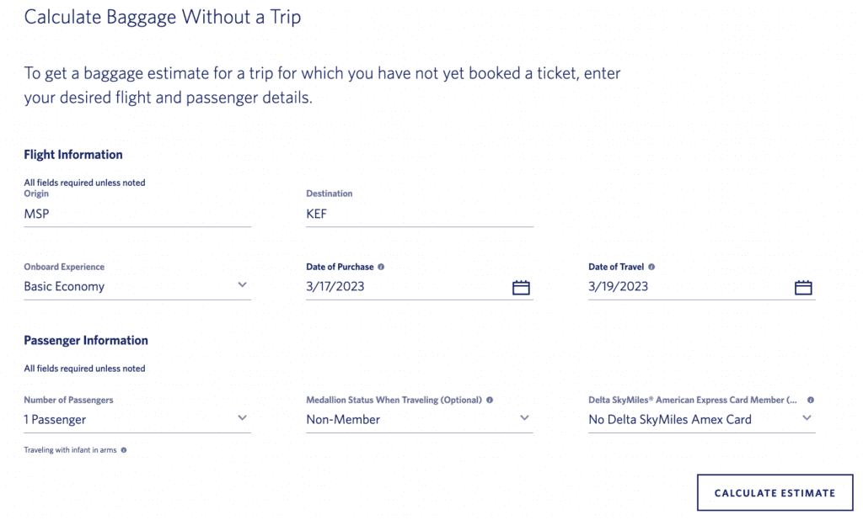Click the Medallion Status info icon
Image resolution: width=863 pixels, height=520 pixels.
tap(489, 400)
